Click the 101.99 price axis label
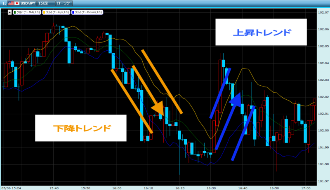The width and height of the screenshot is (330, 190). 323,147
